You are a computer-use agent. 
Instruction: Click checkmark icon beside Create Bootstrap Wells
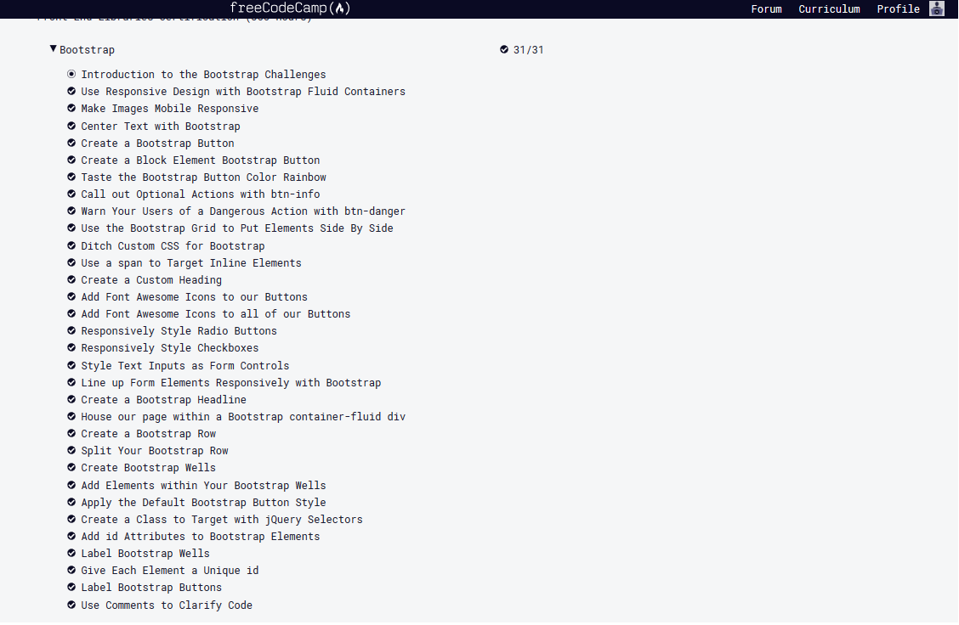(x=71, y=468)
